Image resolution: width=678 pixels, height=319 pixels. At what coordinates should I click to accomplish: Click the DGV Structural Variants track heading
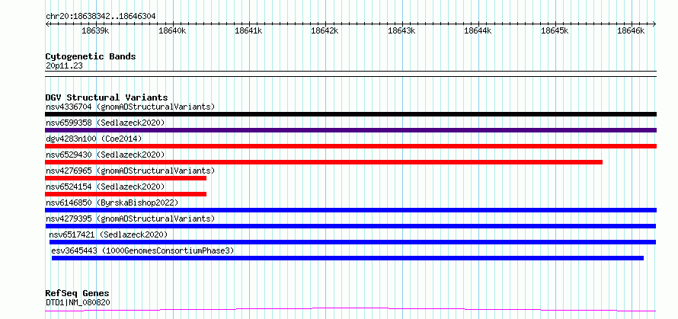pyautogui.click(x=107, y=97)
